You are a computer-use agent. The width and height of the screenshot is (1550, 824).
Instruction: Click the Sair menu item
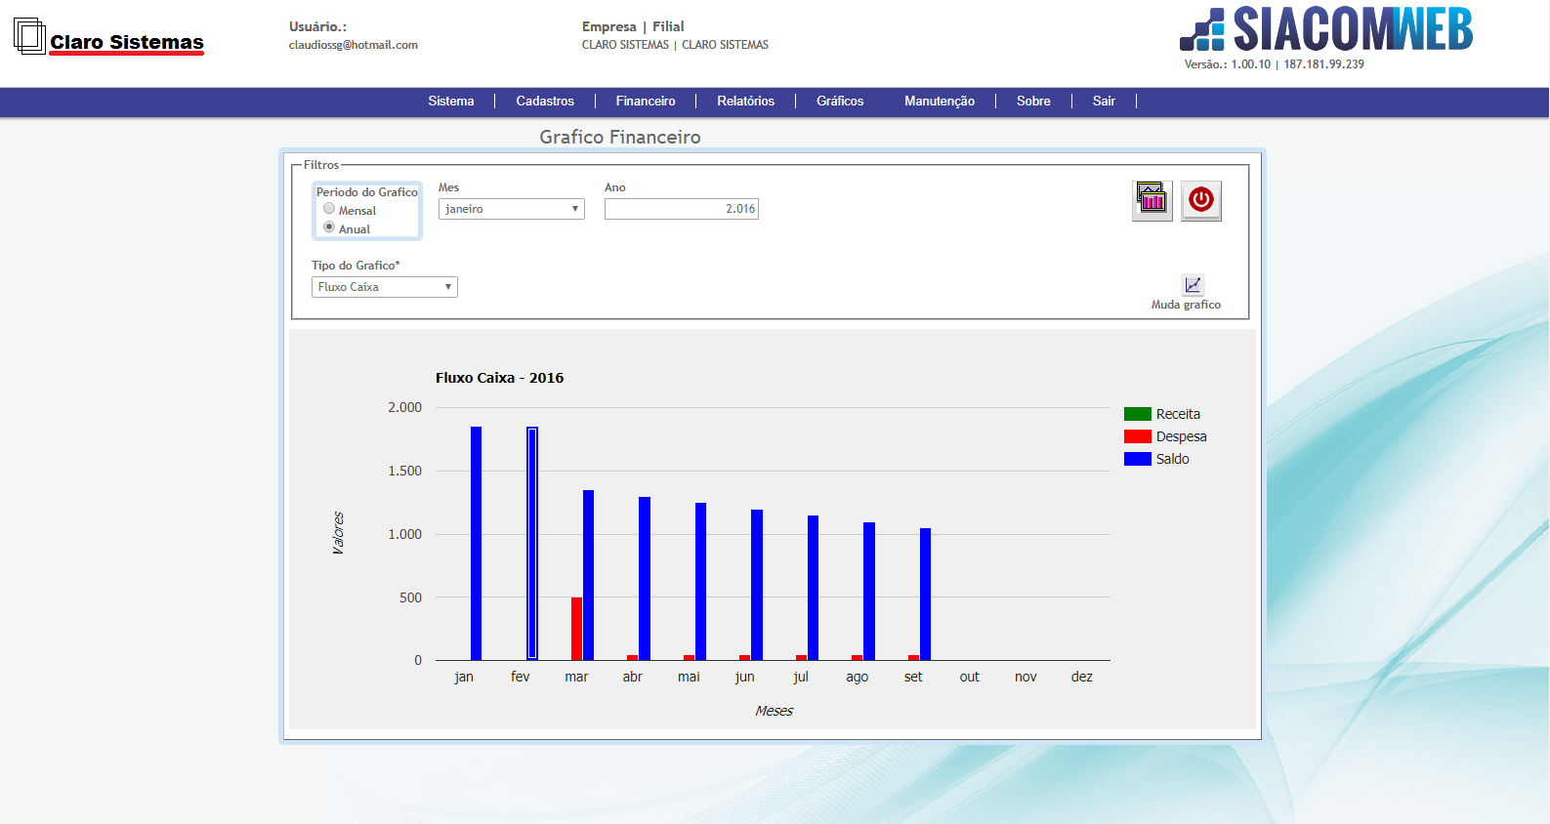[x=1104, y=102]
